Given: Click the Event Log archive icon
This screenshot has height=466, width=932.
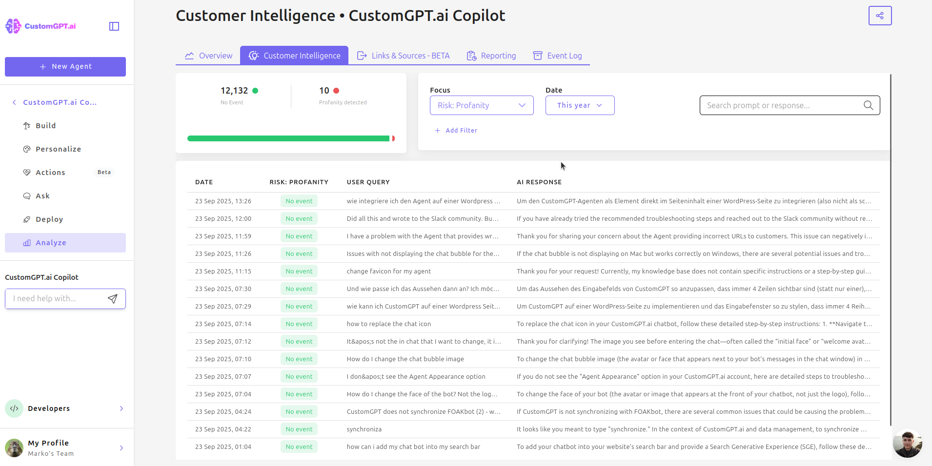Looking at the screenshot, I should tap(538, 56).
